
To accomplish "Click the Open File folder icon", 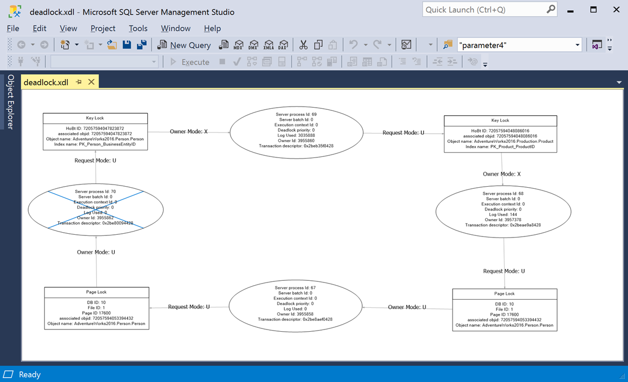I will (112, 45).
